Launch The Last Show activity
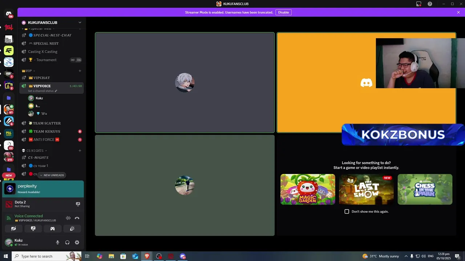This screenshot has width=465, height=261. (366, 189)
